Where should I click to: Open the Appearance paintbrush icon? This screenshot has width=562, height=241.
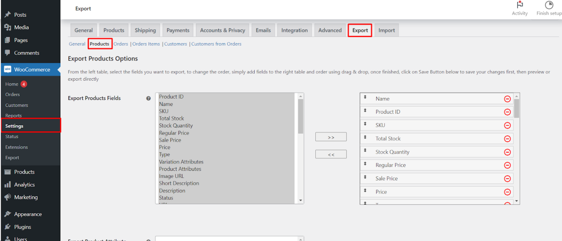click(8, 214)
